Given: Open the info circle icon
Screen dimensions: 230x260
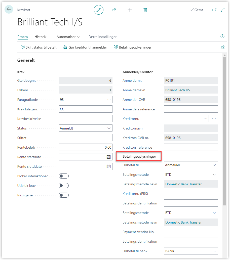Looking at the screenshot, I should tap(222, 36).
